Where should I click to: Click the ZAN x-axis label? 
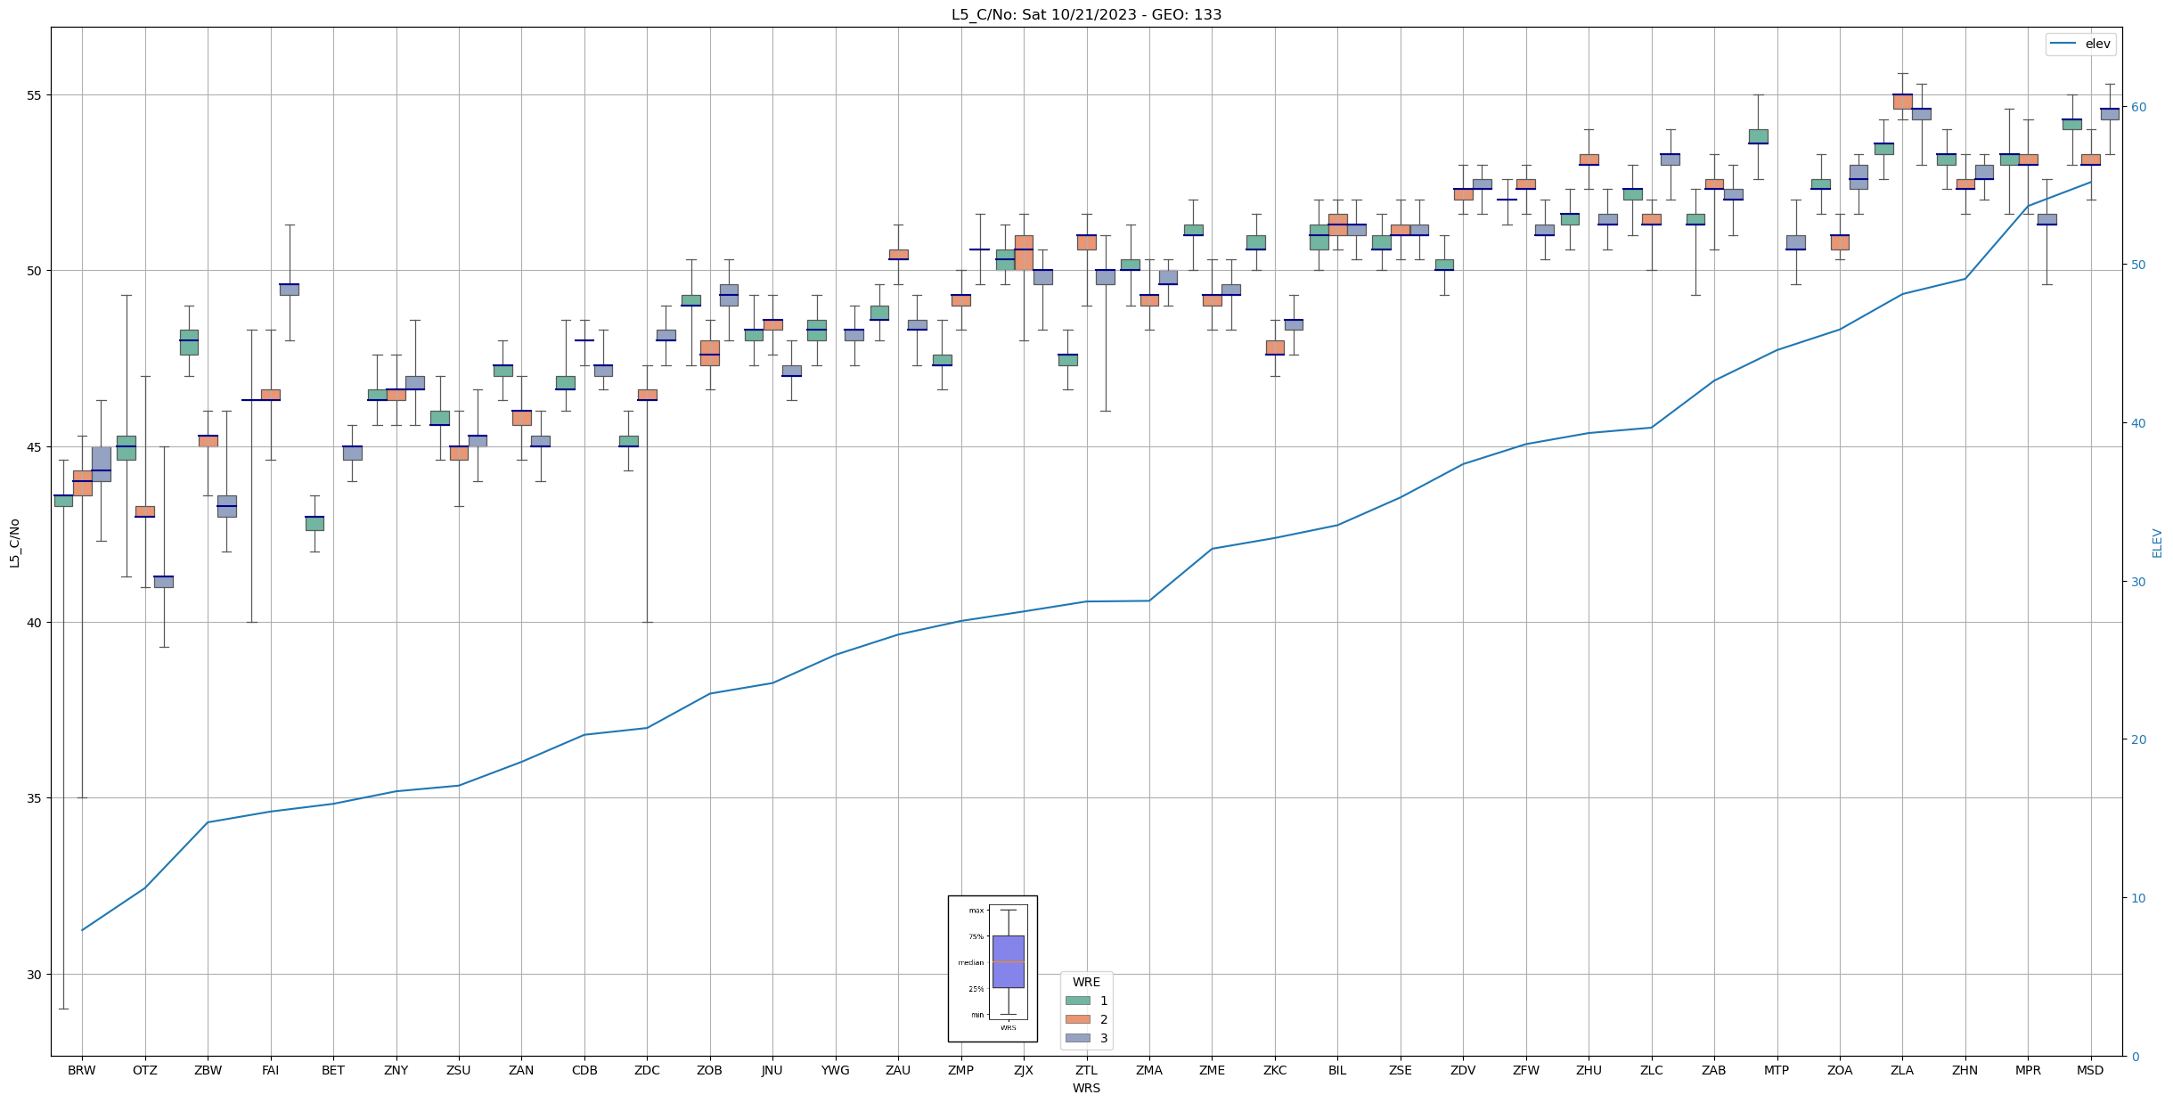521,1070
